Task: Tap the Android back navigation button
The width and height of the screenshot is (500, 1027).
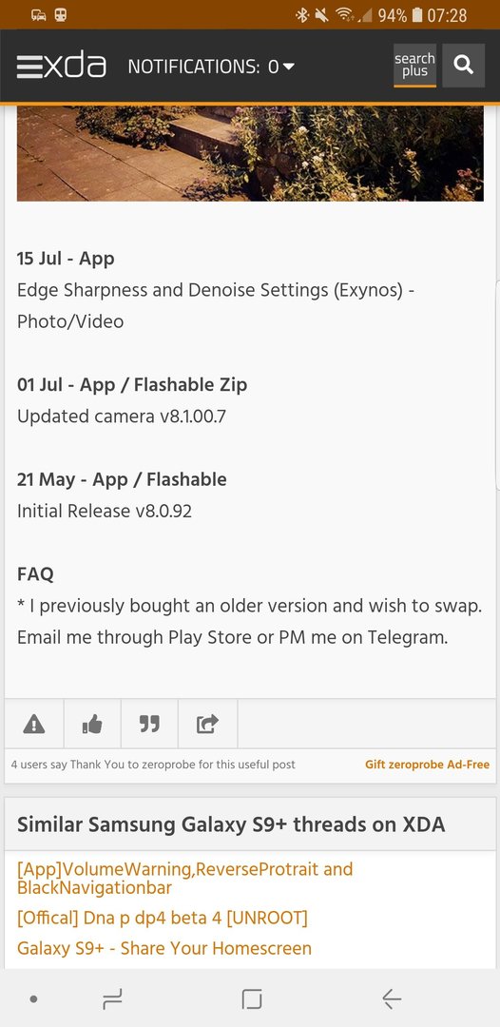Action: [x=392, y=998]
